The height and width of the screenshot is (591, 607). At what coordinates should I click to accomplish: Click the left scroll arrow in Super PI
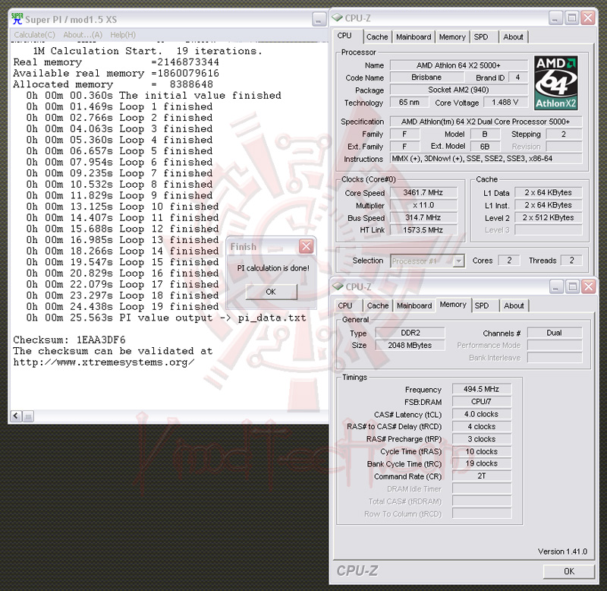coord(16,416)
